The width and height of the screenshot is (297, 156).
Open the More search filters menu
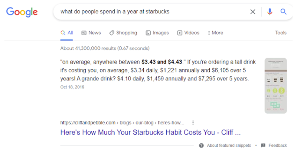pos(215,33)
